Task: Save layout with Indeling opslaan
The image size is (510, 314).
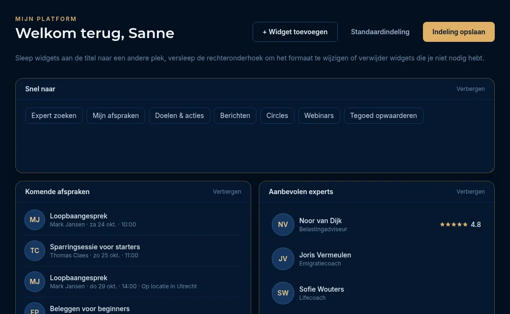Action: (459, 32)
